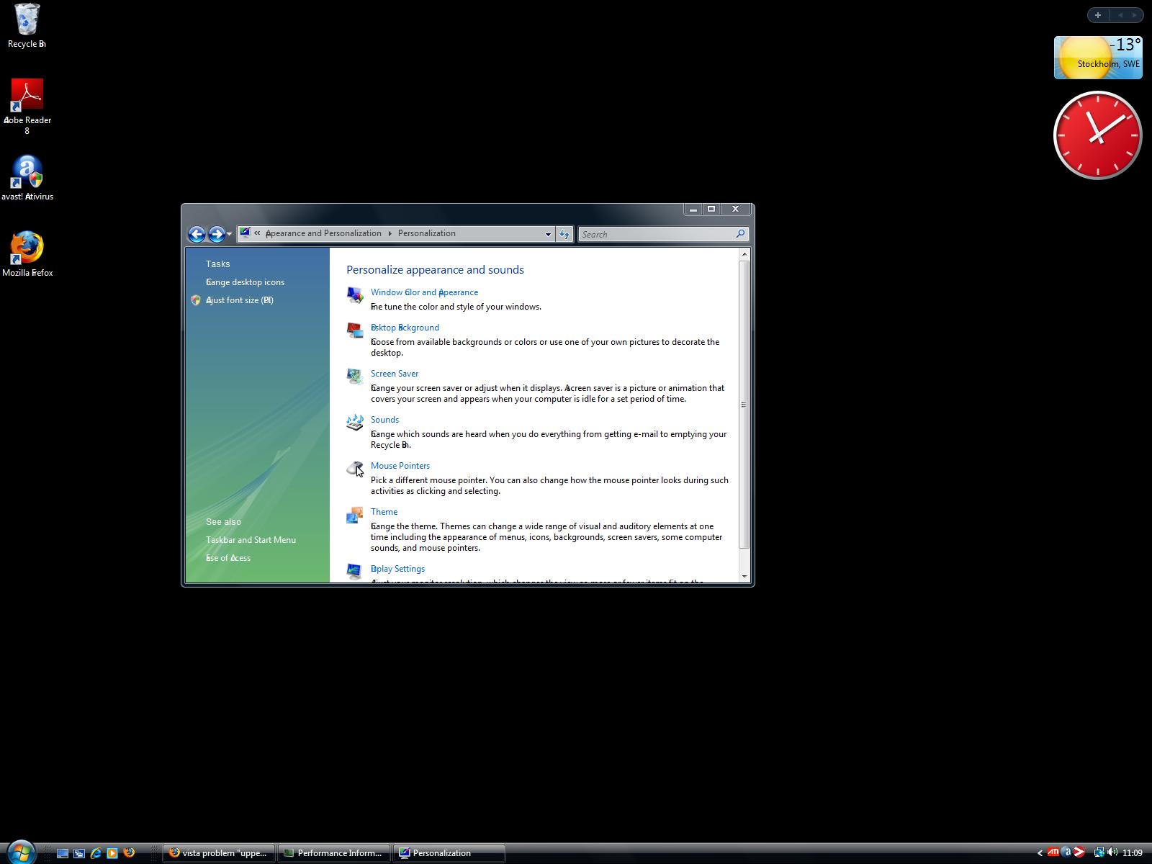Open the Theme link

384,512
